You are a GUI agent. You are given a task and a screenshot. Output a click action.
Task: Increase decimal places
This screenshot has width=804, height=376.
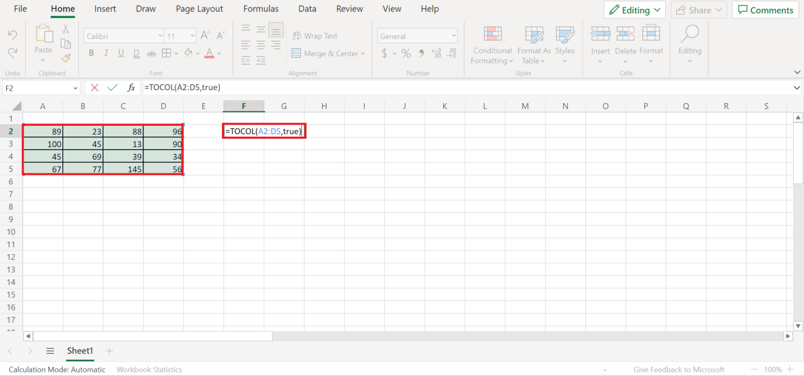(x=435, y=53)
